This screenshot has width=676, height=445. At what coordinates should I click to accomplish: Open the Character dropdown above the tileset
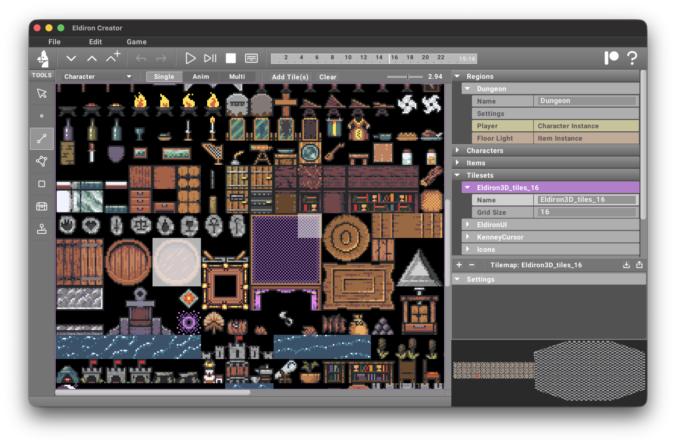[97, 76]
